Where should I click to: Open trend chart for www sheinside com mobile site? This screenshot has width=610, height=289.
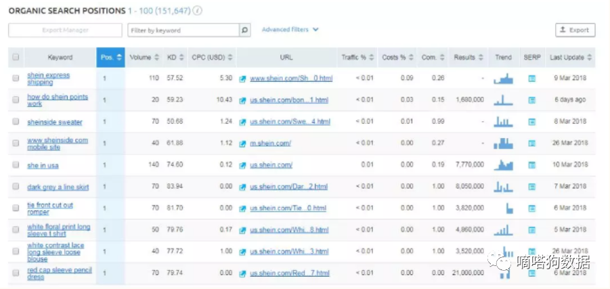[504, 143]
